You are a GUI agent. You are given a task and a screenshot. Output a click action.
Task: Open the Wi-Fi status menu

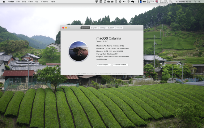[128, 2]
